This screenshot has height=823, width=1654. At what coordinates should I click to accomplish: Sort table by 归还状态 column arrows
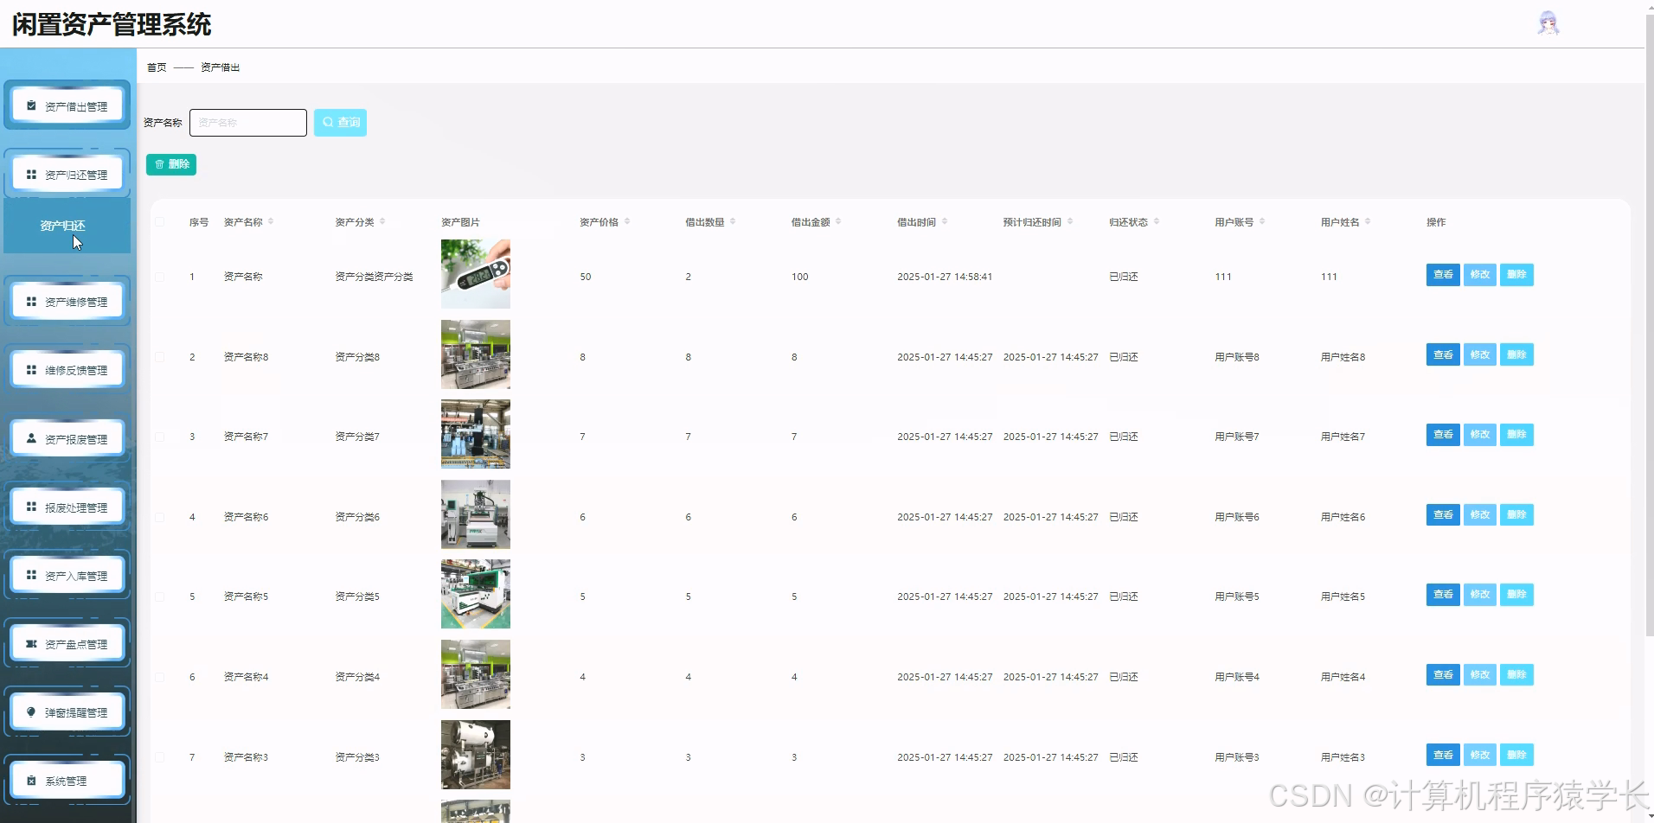(1157, 222)
